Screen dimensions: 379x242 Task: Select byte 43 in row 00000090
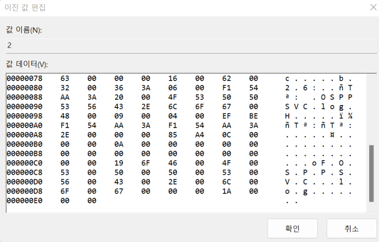coord(119,107)
